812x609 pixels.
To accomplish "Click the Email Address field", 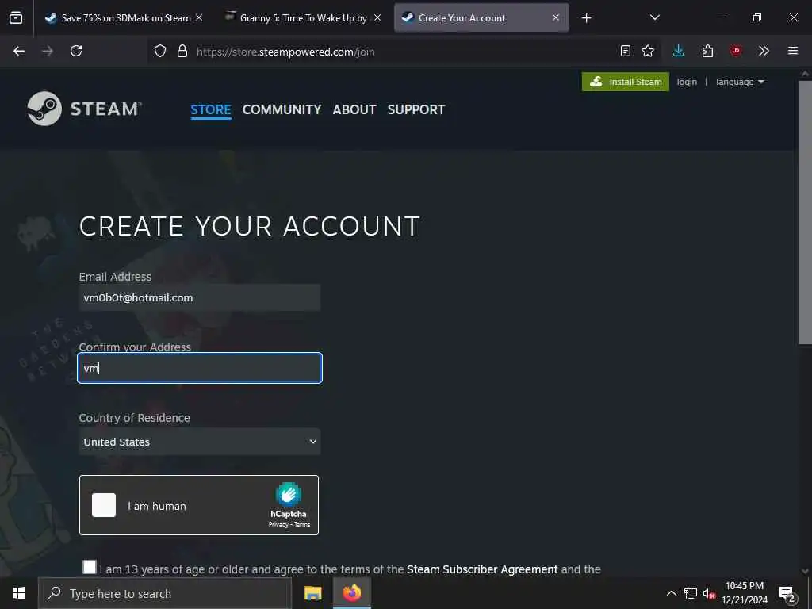I will tap(199, 297).
